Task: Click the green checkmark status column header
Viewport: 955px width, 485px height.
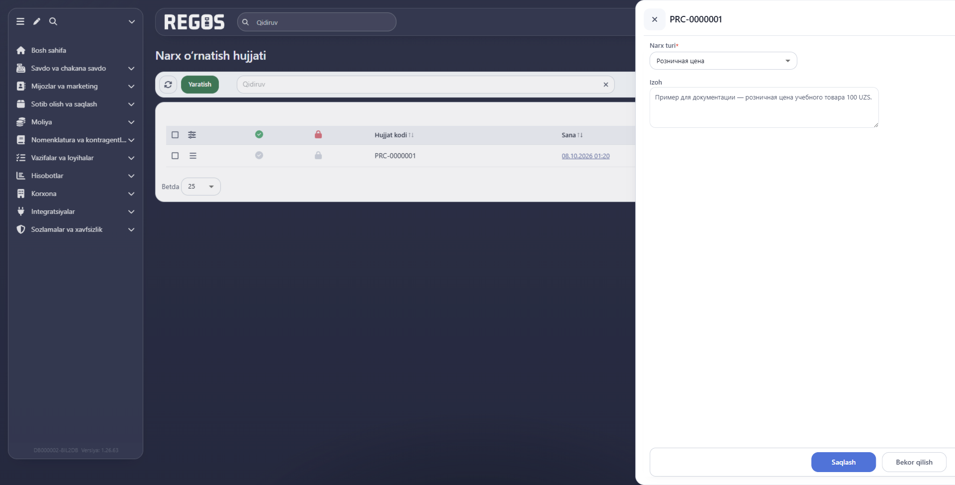Action: [x=259, y=134]
